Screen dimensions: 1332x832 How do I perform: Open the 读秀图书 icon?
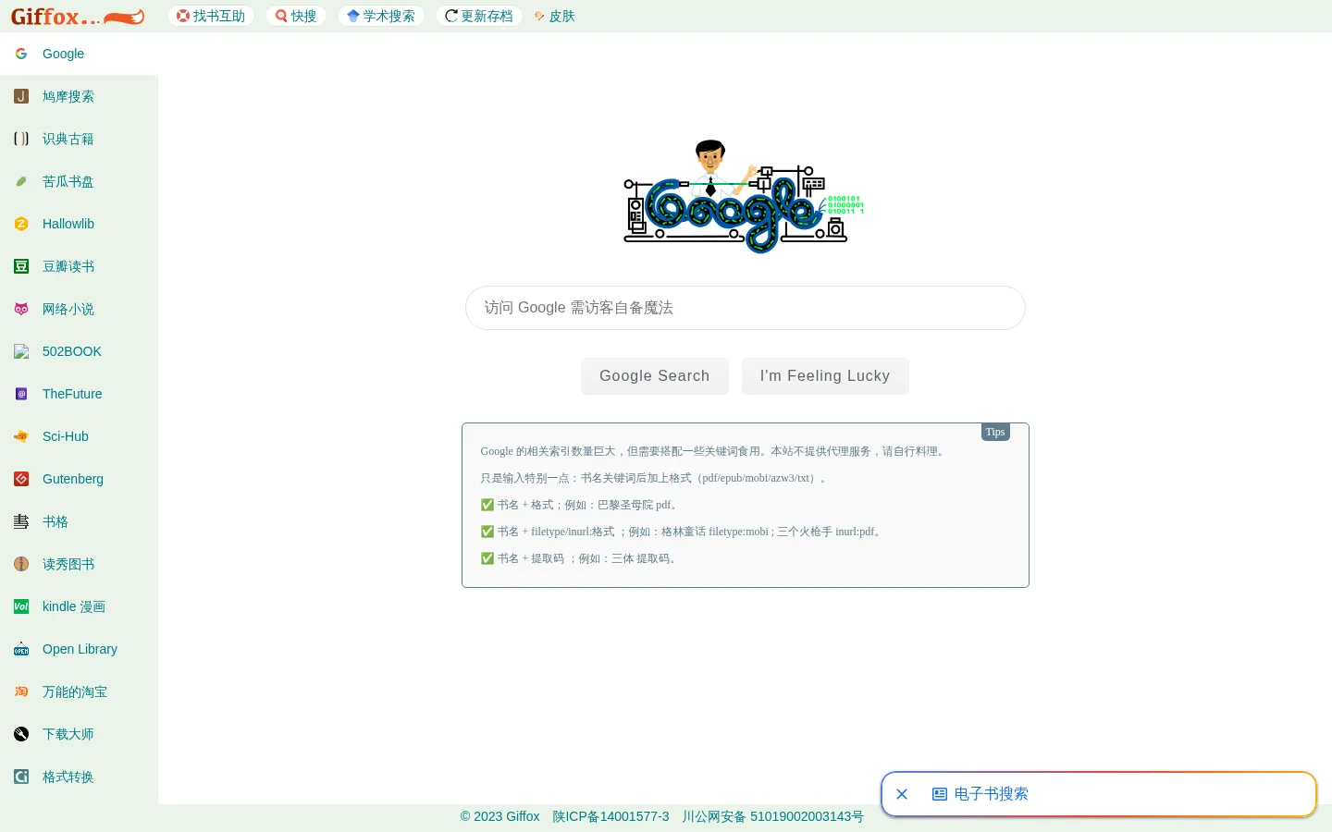pos(21,564)
